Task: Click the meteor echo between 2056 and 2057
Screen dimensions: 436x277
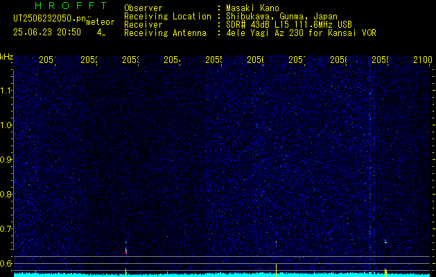Action: click(276, 243)
